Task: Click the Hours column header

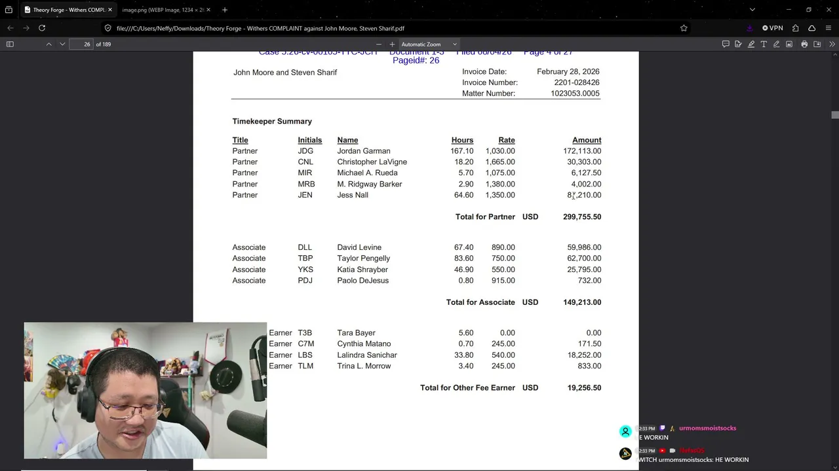Action: click(462, 140)
